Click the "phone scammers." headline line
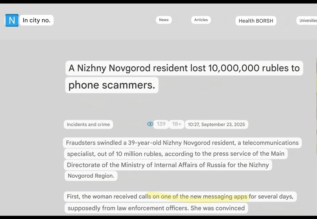 [112, 85]
